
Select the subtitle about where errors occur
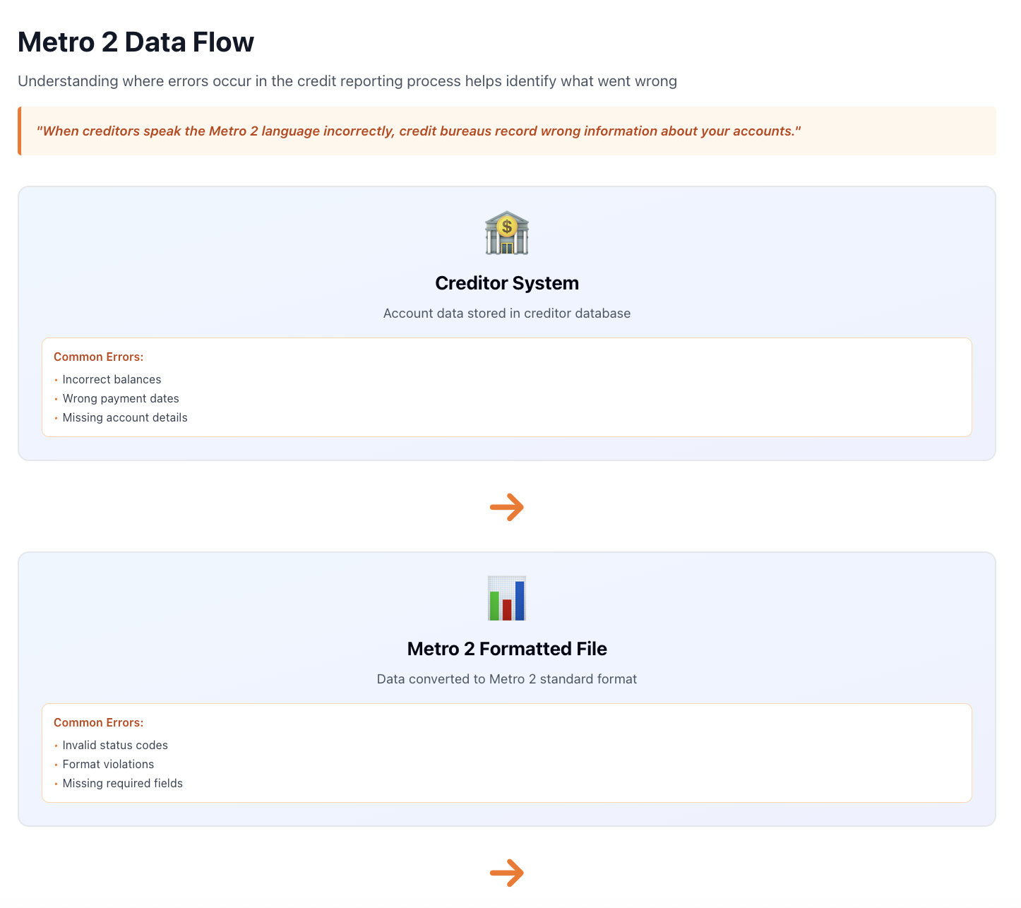pos(347,81)
